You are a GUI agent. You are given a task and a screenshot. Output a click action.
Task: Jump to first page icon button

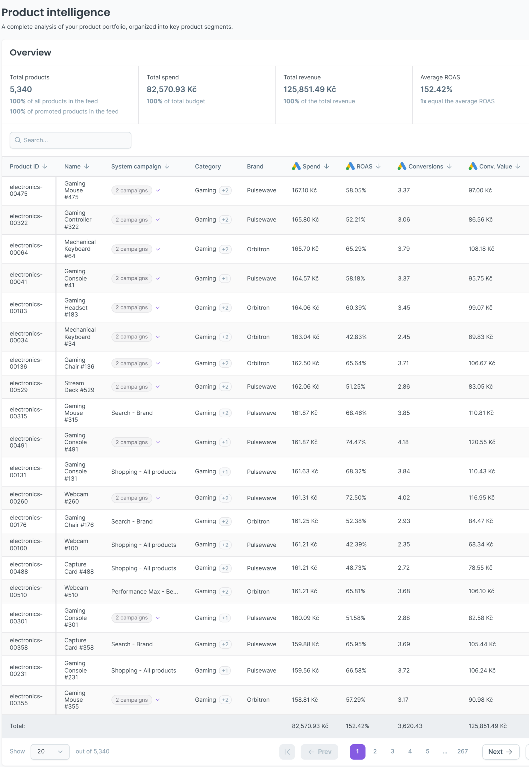click(x=287, y=752)
